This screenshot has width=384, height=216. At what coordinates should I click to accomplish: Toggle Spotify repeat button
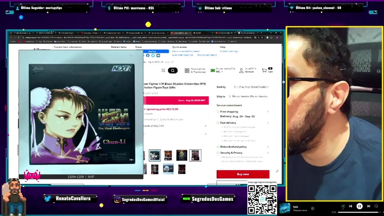376,206
